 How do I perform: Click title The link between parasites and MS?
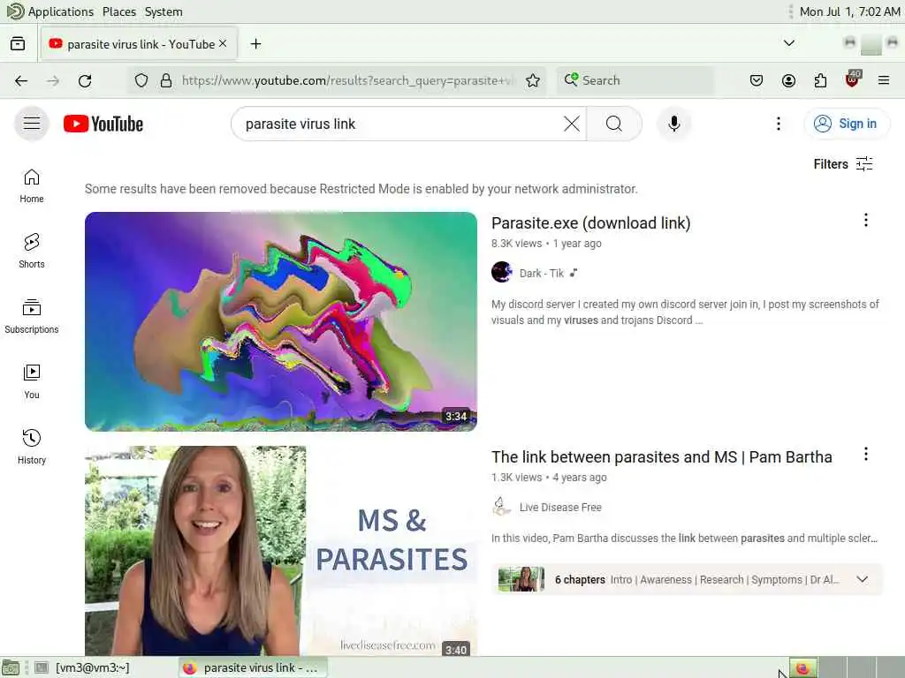(661, 457)
